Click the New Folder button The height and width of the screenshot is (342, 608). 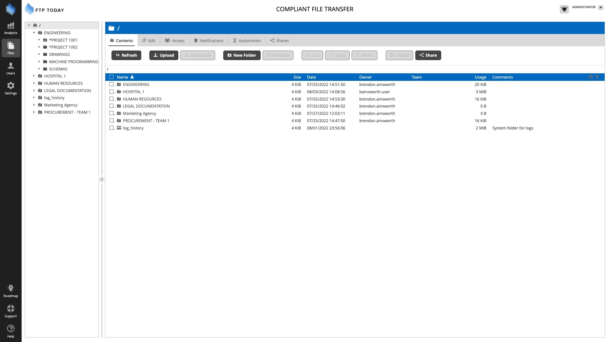pos(242,55)
